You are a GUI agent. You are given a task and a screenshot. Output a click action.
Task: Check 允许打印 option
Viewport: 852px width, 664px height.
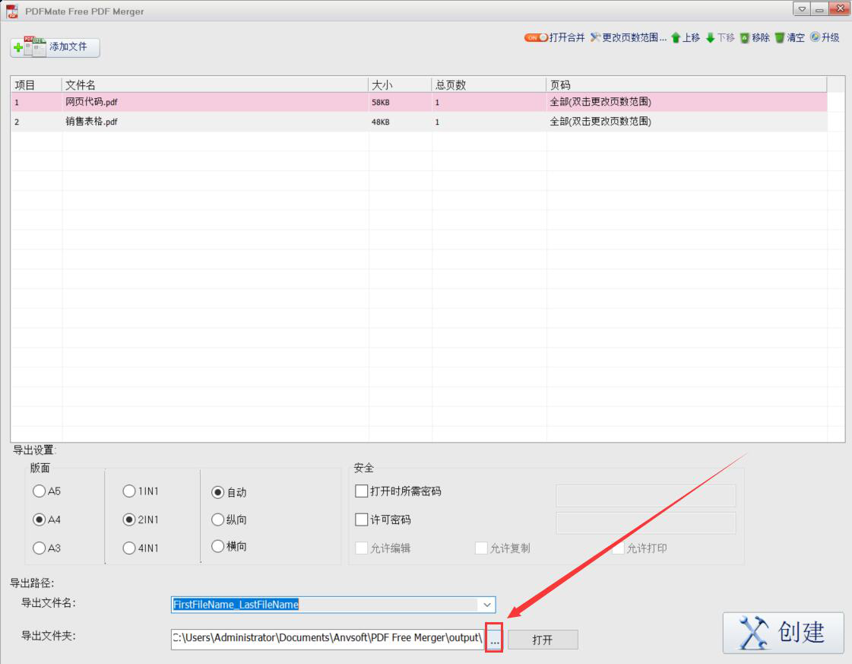pos(618,548)
